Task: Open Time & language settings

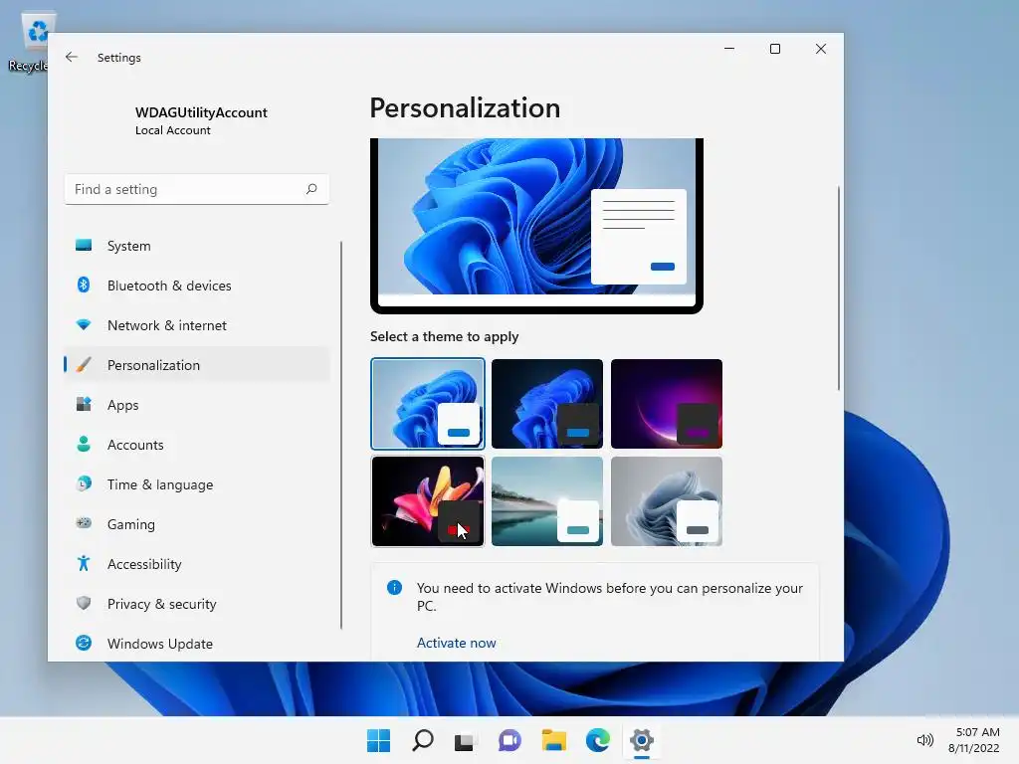Action: tap(198, 484)
